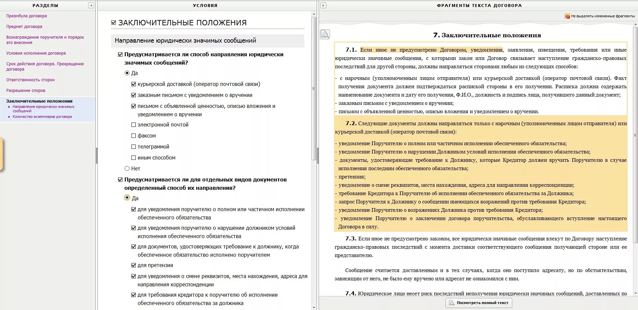
Task: Click Направление юридически значимых сообщений group header
Action: (x=208, y=41)
